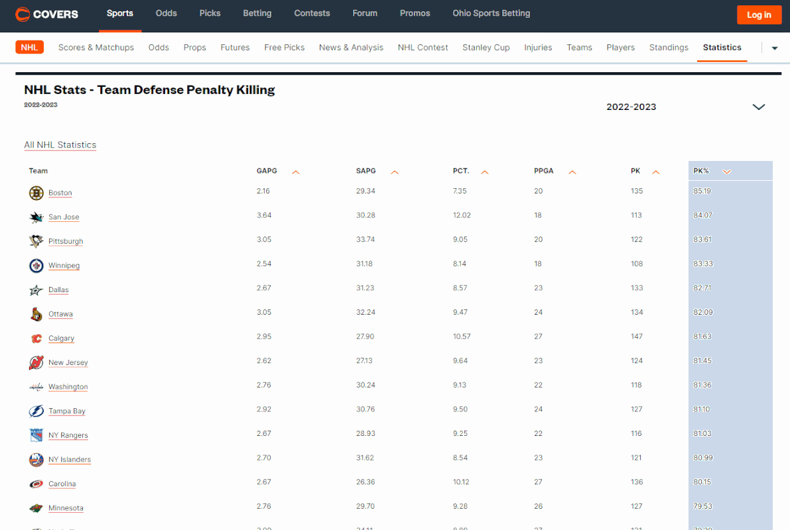Open the Ottawa team link

pyautogui.click(x=60, y=314)
